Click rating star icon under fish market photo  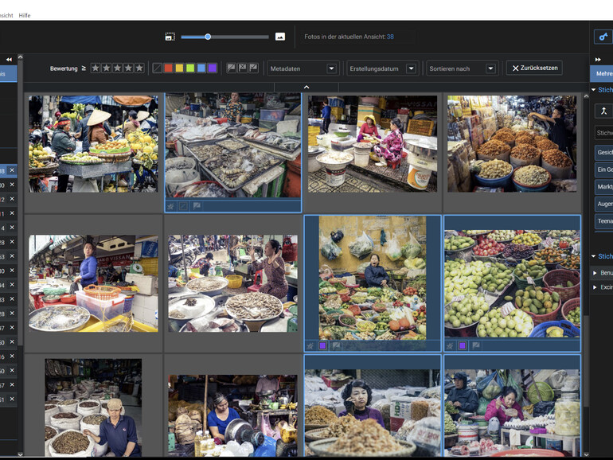(x=170, y=205)
